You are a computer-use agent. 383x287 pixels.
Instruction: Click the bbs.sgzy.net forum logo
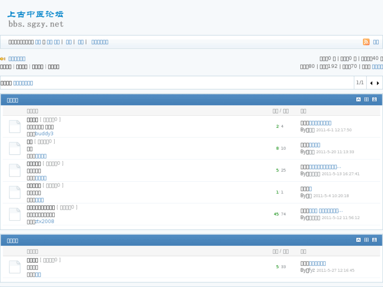click(x=36, y=19)
